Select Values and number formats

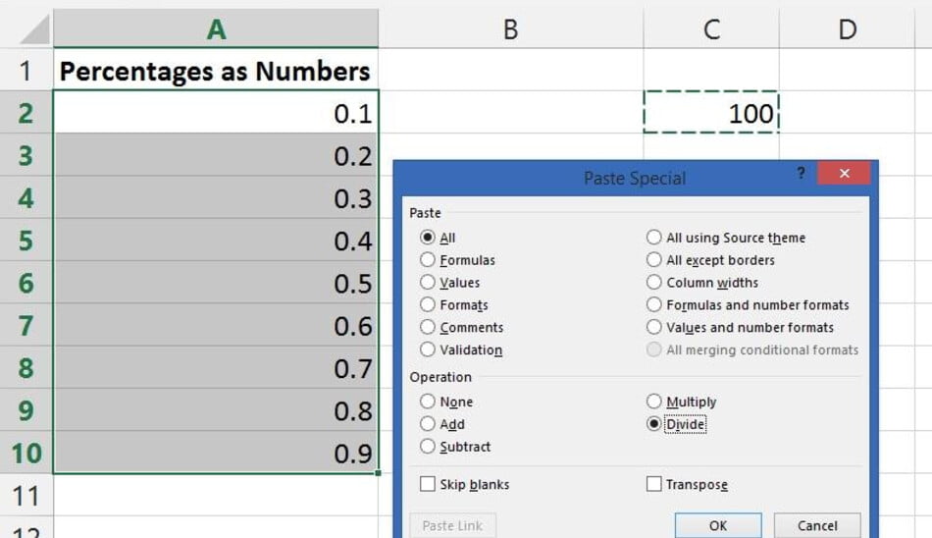coord(653,327)
